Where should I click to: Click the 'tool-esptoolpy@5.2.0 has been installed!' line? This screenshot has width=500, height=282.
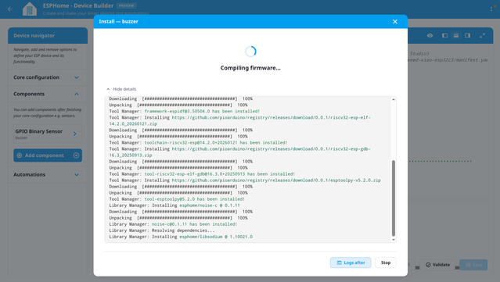click(x=177, y=199)
